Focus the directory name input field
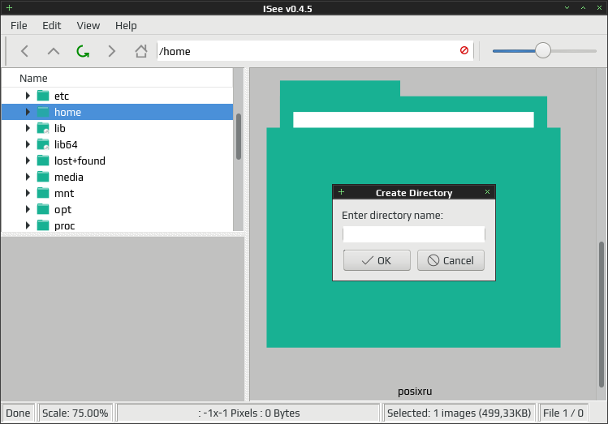The image size is (608, 424). [x=414, y=234]
